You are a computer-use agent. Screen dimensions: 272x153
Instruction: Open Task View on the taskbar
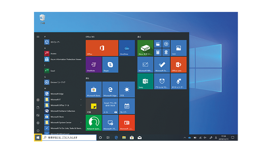(108, 138)
